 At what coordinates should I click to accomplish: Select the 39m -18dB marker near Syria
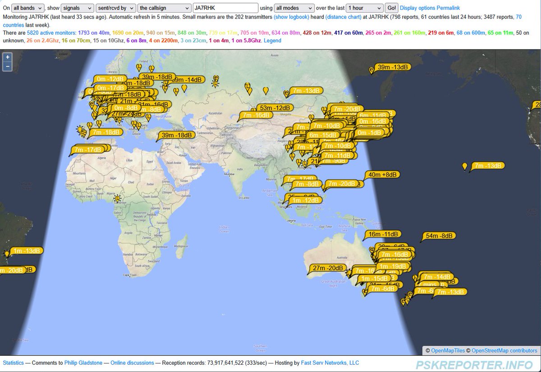click(x=176, y=135)
